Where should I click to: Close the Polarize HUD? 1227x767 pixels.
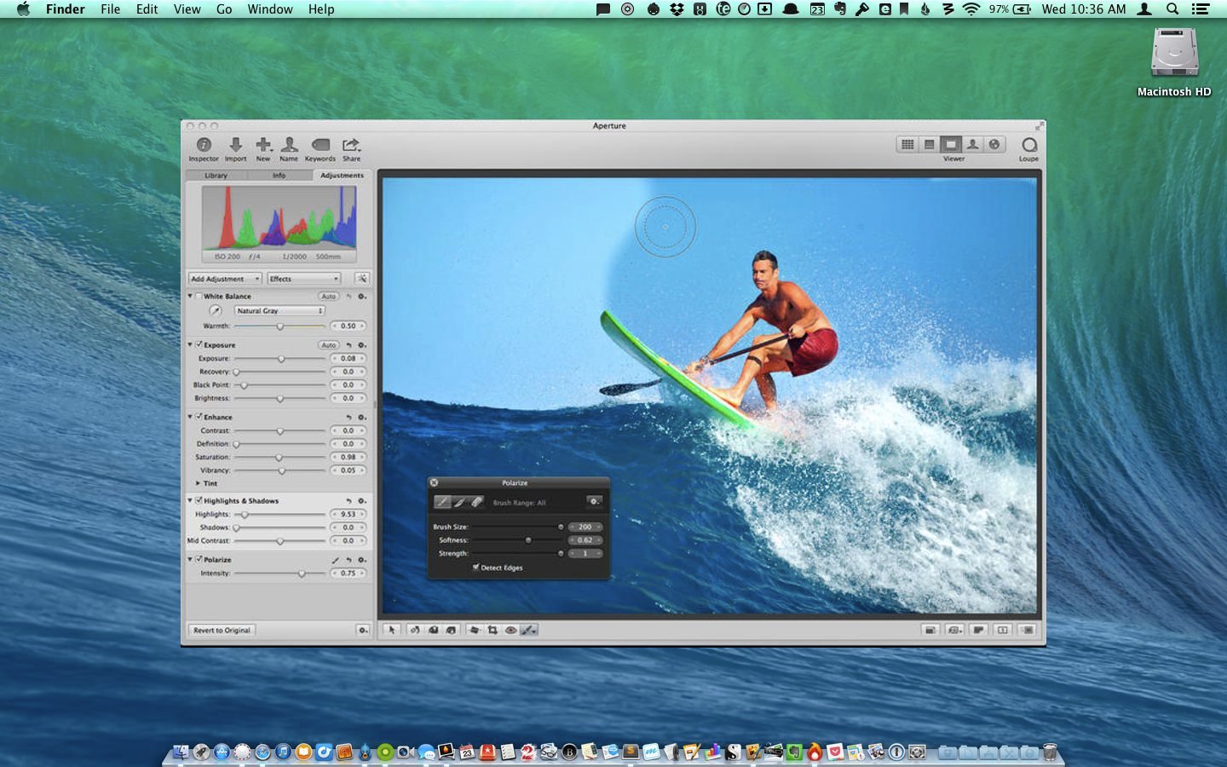pos(434,482)
